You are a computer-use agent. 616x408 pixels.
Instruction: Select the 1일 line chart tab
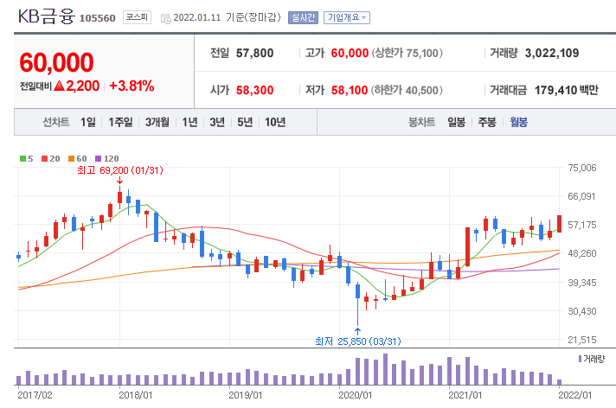[x=88, y=122]
